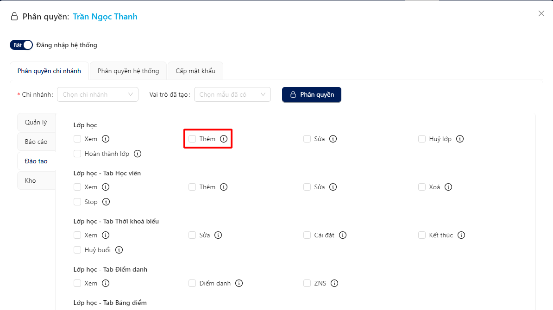Click info icon for Tab Học viên Xem
Image resolution: width=553 pixels, height=310 pixels.
pos(106,187)
